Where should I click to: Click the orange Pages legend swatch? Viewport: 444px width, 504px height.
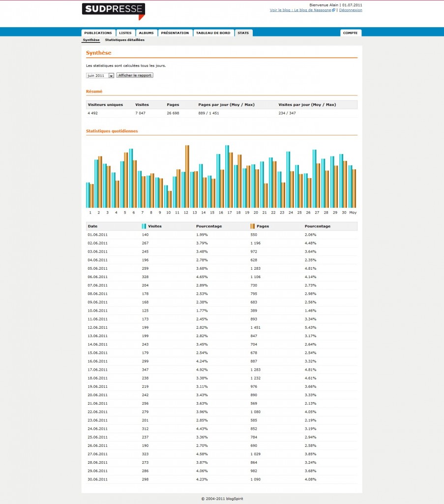[x=252, y=226]
